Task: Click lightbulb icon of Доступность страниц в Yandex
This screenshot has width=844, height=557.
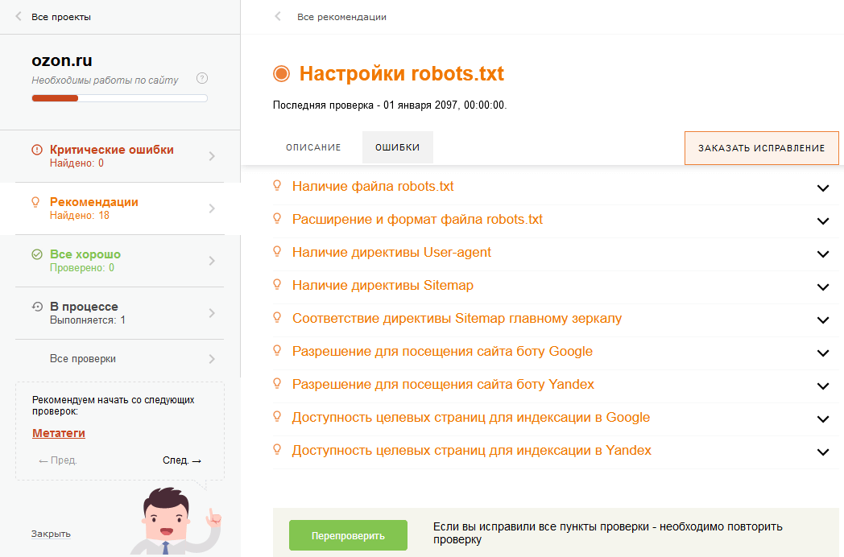Action: coord(277,449)
